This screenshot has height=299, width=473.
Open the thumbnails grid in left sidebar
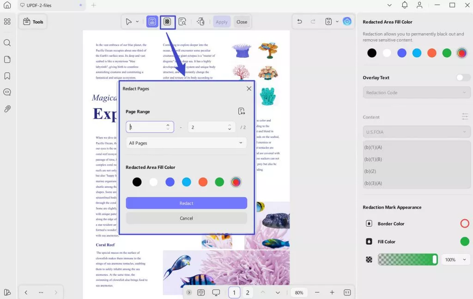[7, 21]
